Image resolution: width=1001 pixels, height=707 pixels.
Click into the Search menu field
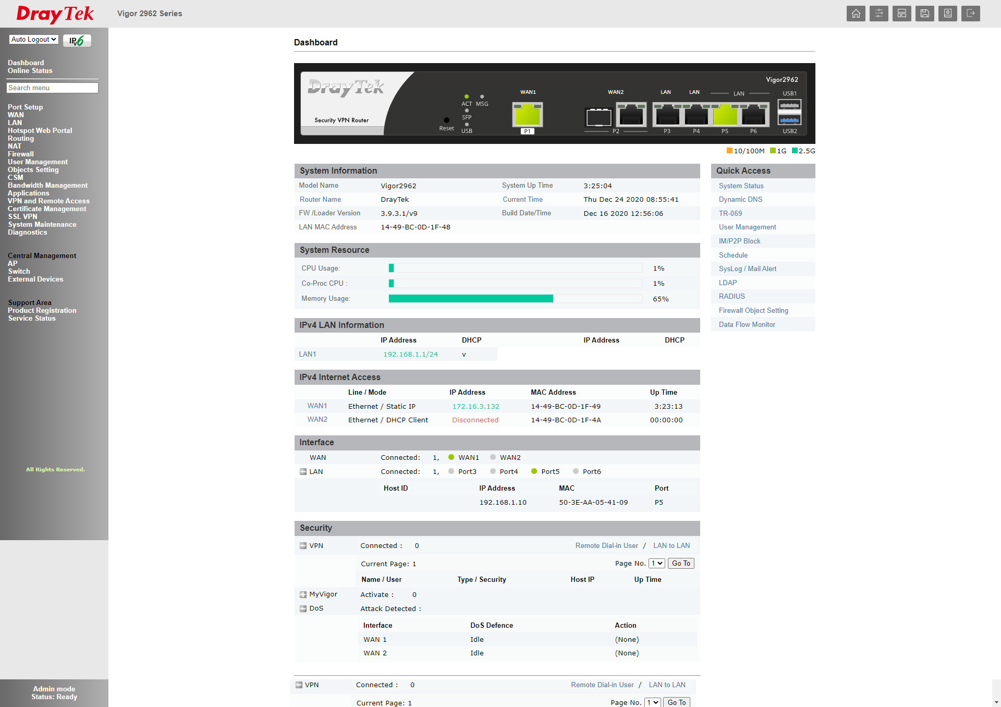click(52, 88)
